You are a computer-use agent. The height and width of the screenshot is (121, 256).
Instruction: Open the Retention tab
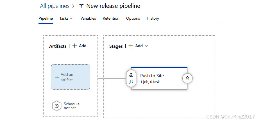pyautogui.click(x=111, y=18)
